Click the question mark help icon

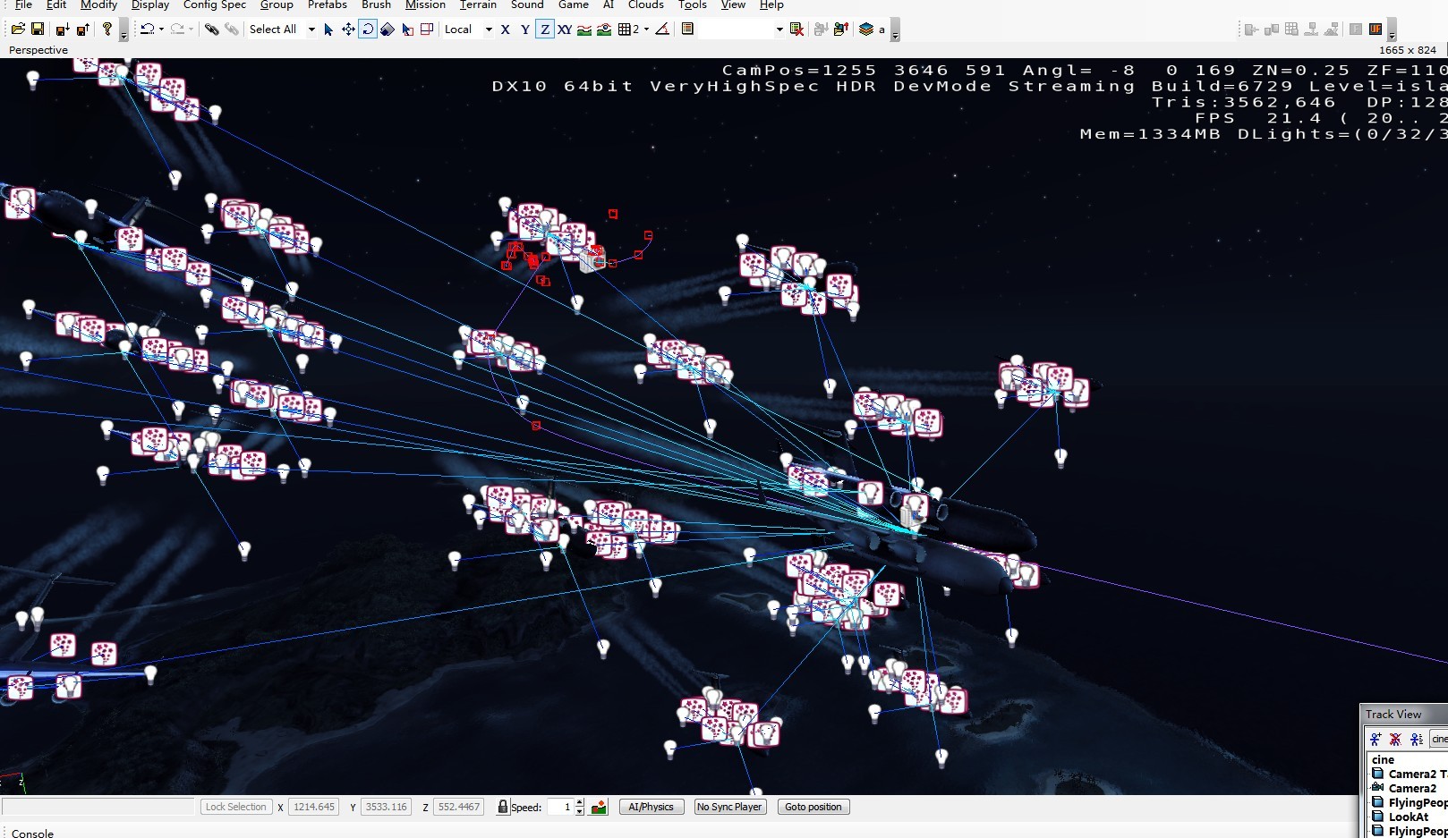107,30
